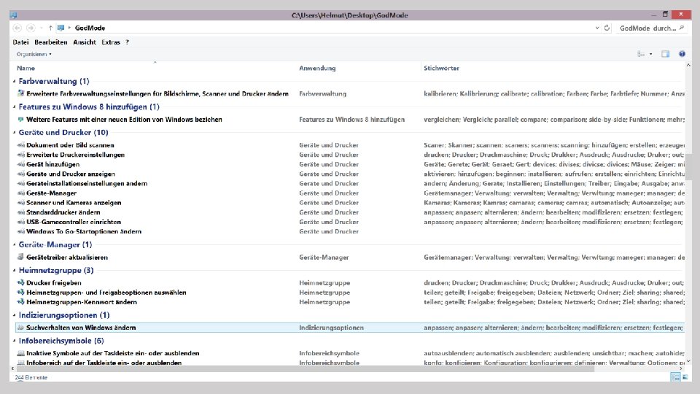Screen dimensions: 700x394
Task: Select 'Gerätetreiber aktualisieren' entry text
Action: click(67, 258)
